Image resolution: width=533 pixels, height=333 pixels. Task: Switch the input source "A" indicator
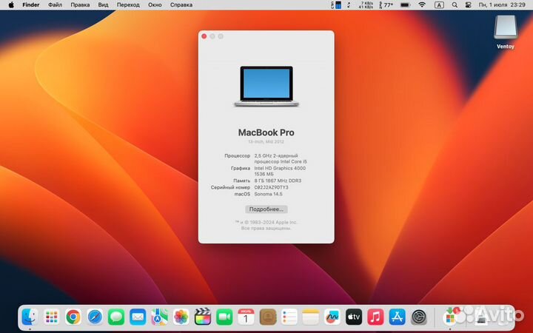coord(439,4)
